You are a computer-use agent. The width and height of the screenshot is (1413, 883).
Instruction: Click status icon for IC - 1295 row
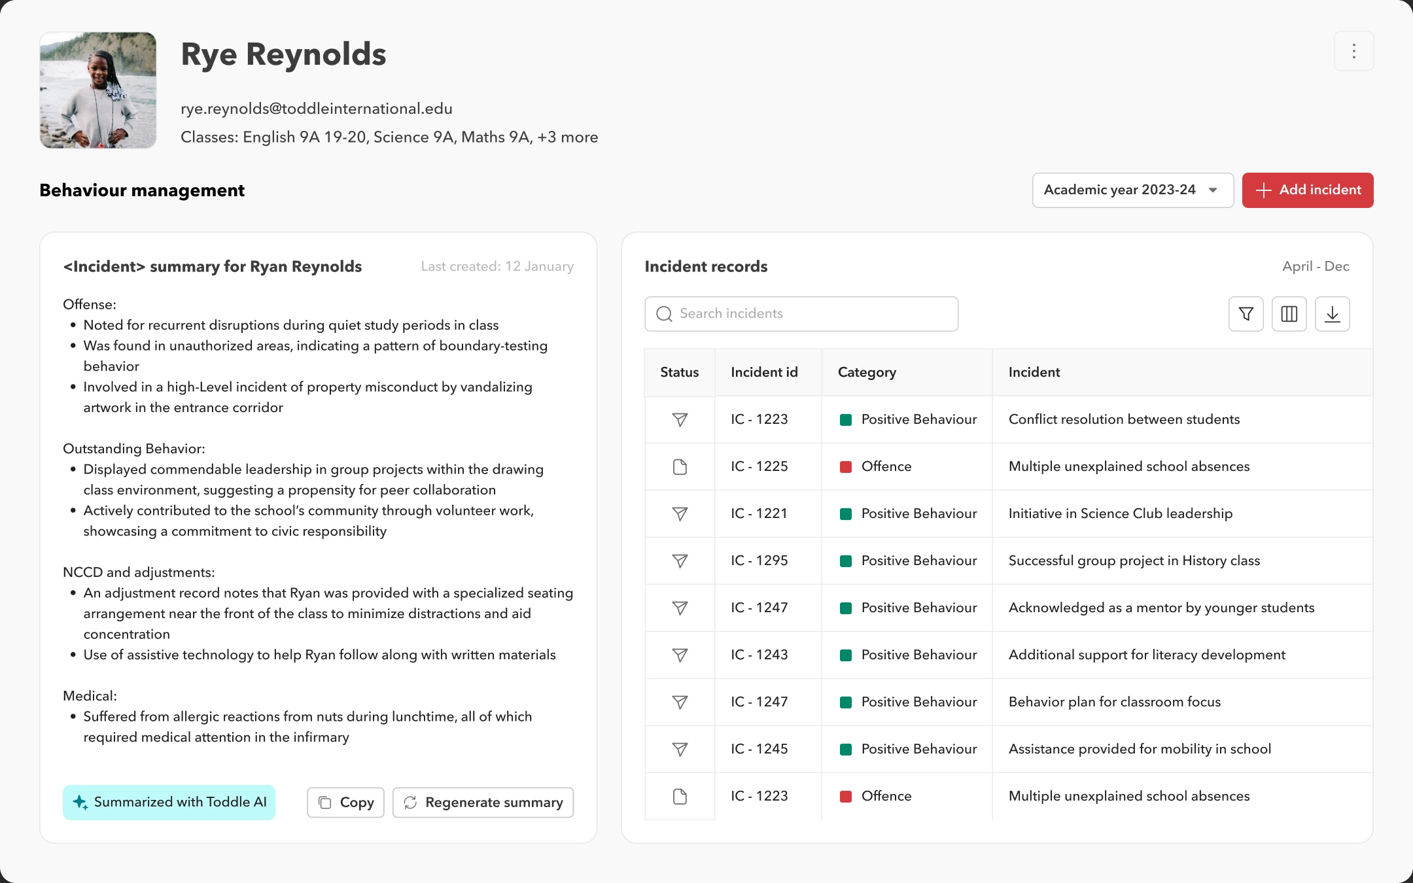[680, 561]
